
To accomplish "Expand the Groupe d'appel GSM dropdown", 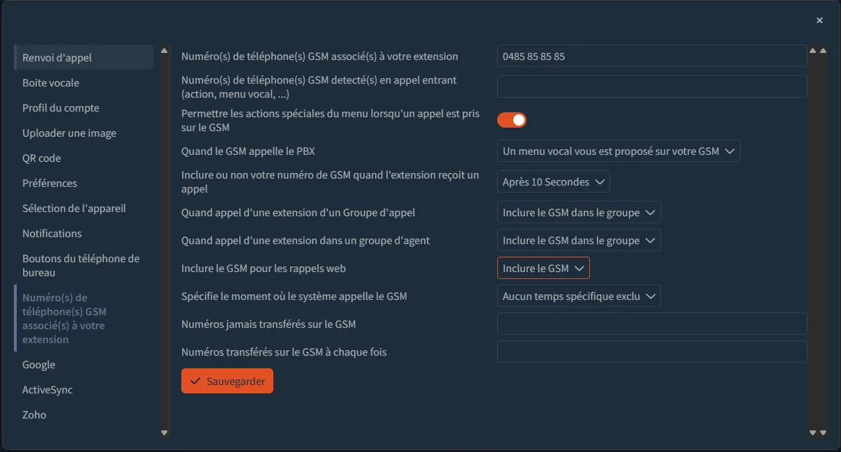I will [579, 212].
